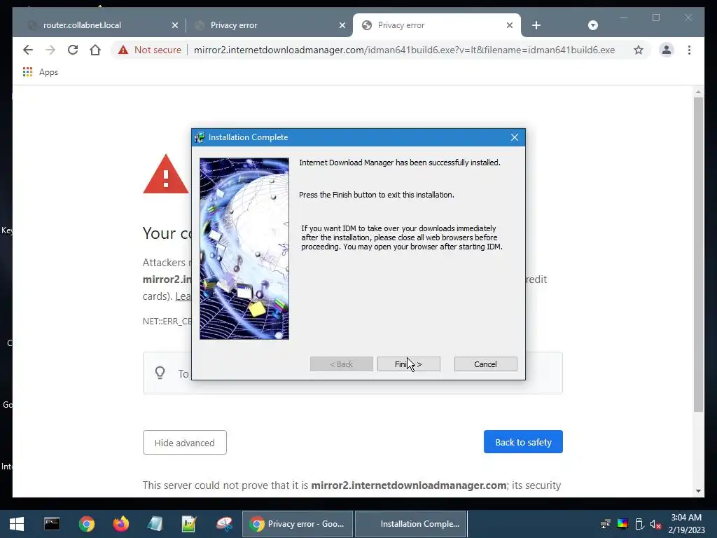Open the green notepad taskbar app
Image resolution: width=717 pixels, height=538 pixels.
[x=189, y=524]
